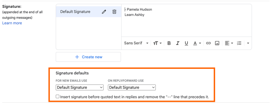
Task: Open the Learn more link
Action: click(12, 23)
